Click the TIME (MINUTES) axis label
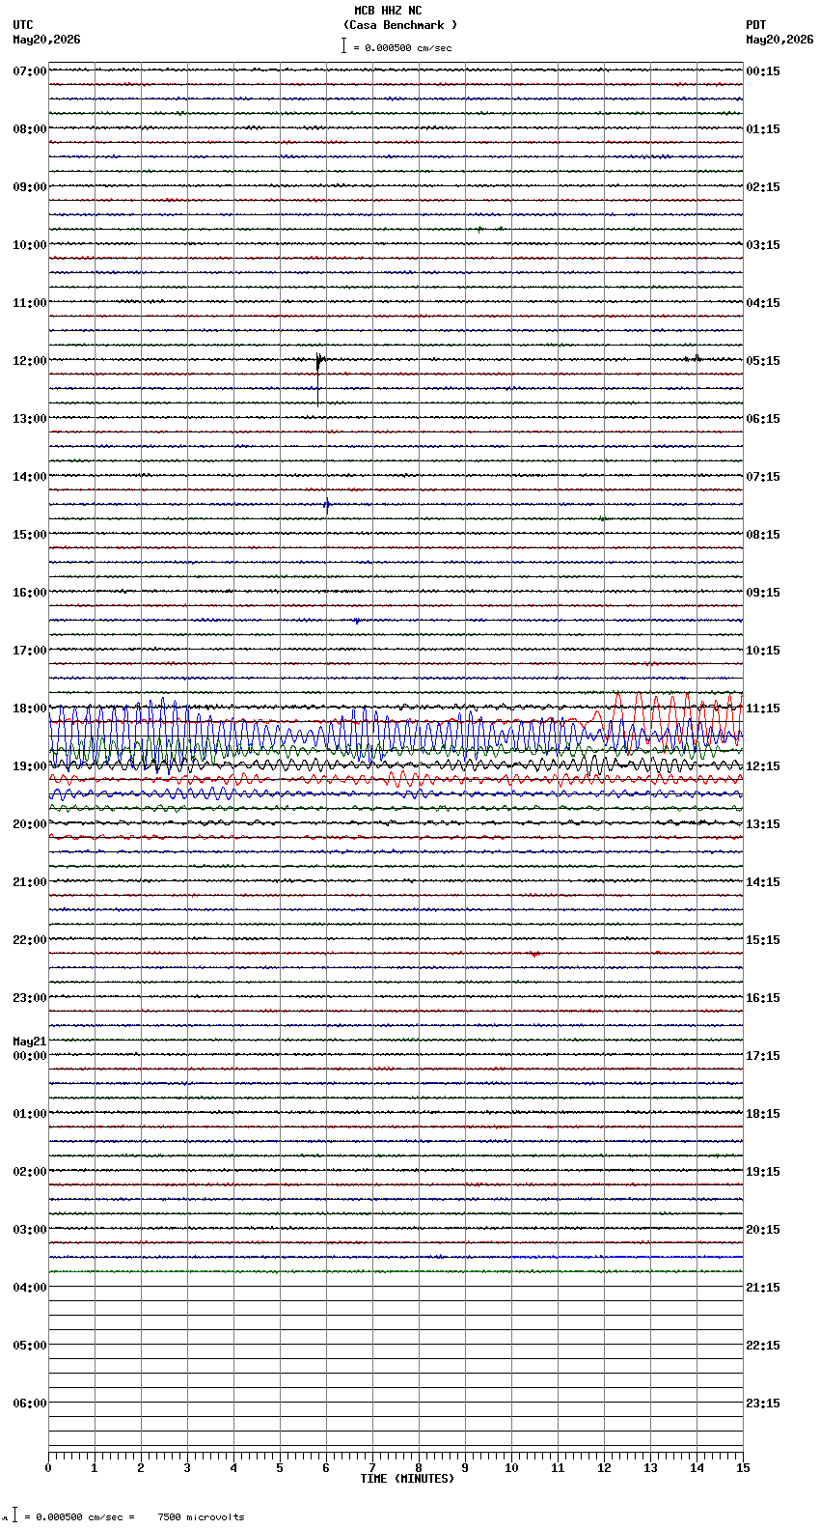Image resolution: width=820 pixels, height=1529 pixels. (407, 1479)
